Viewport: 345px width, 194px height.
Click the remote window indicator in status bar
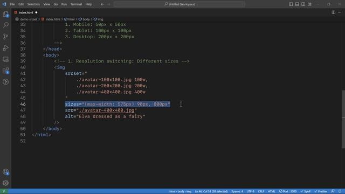click(4, 191)
